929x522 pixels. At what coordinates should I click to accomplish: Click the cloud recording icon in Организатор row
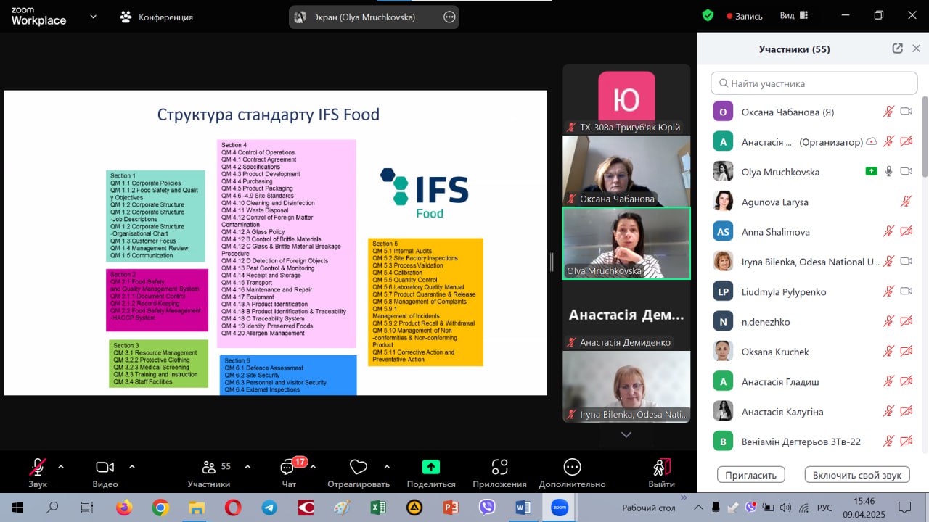coord(872,142)
